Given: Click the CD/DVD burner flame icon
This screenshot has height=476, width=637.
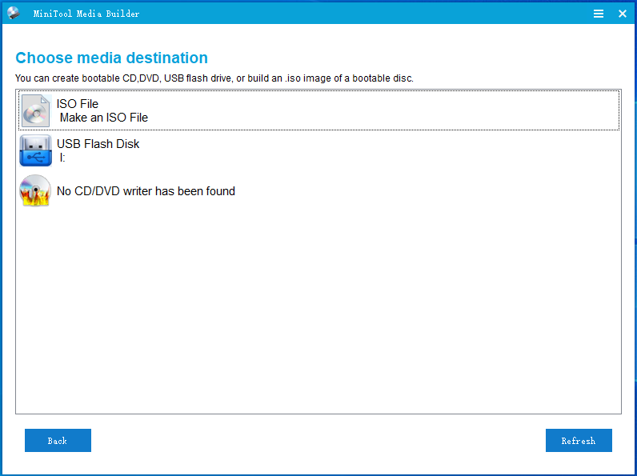Looking at the screenshot, I should coord(36,191).
